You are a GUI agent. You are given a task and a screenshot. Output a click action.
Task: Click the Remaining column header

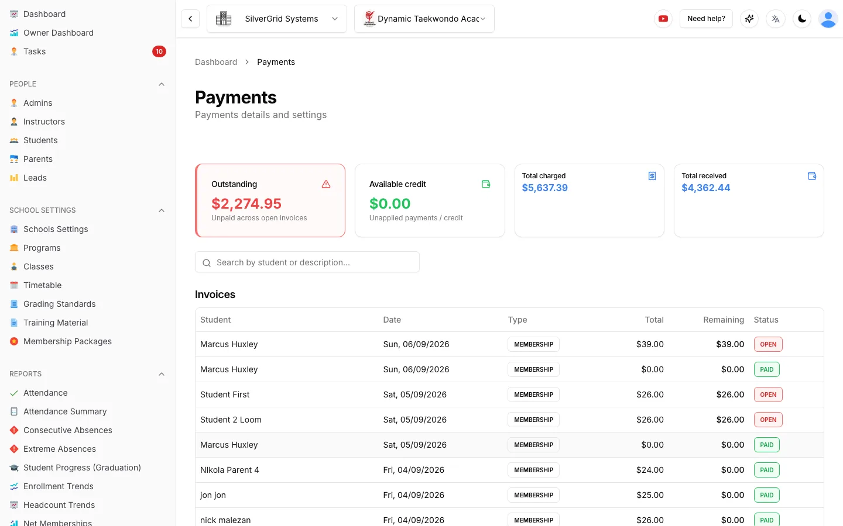point(724,320)
